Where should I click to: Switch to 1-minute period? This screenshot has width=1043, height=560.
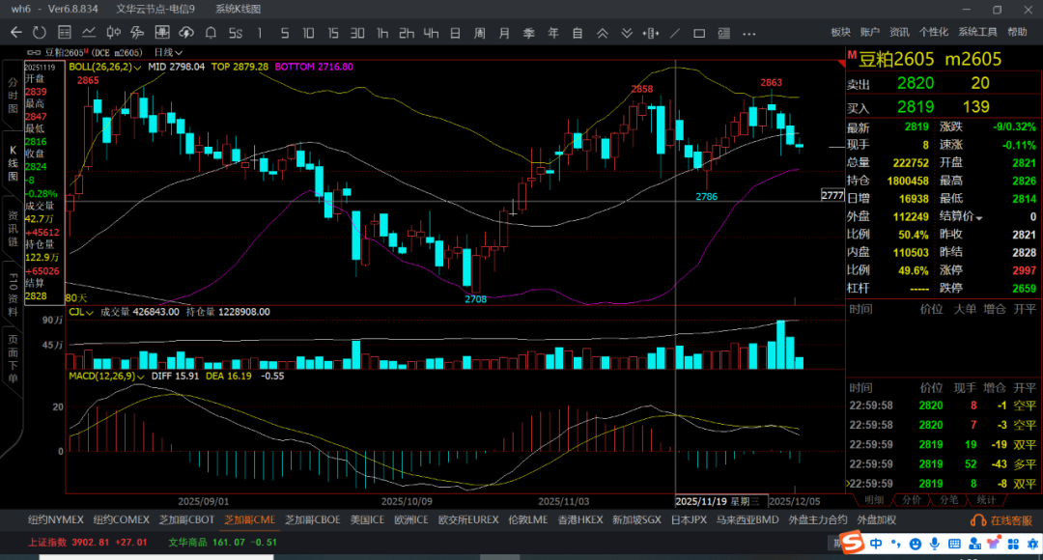[x=260, y=33]
